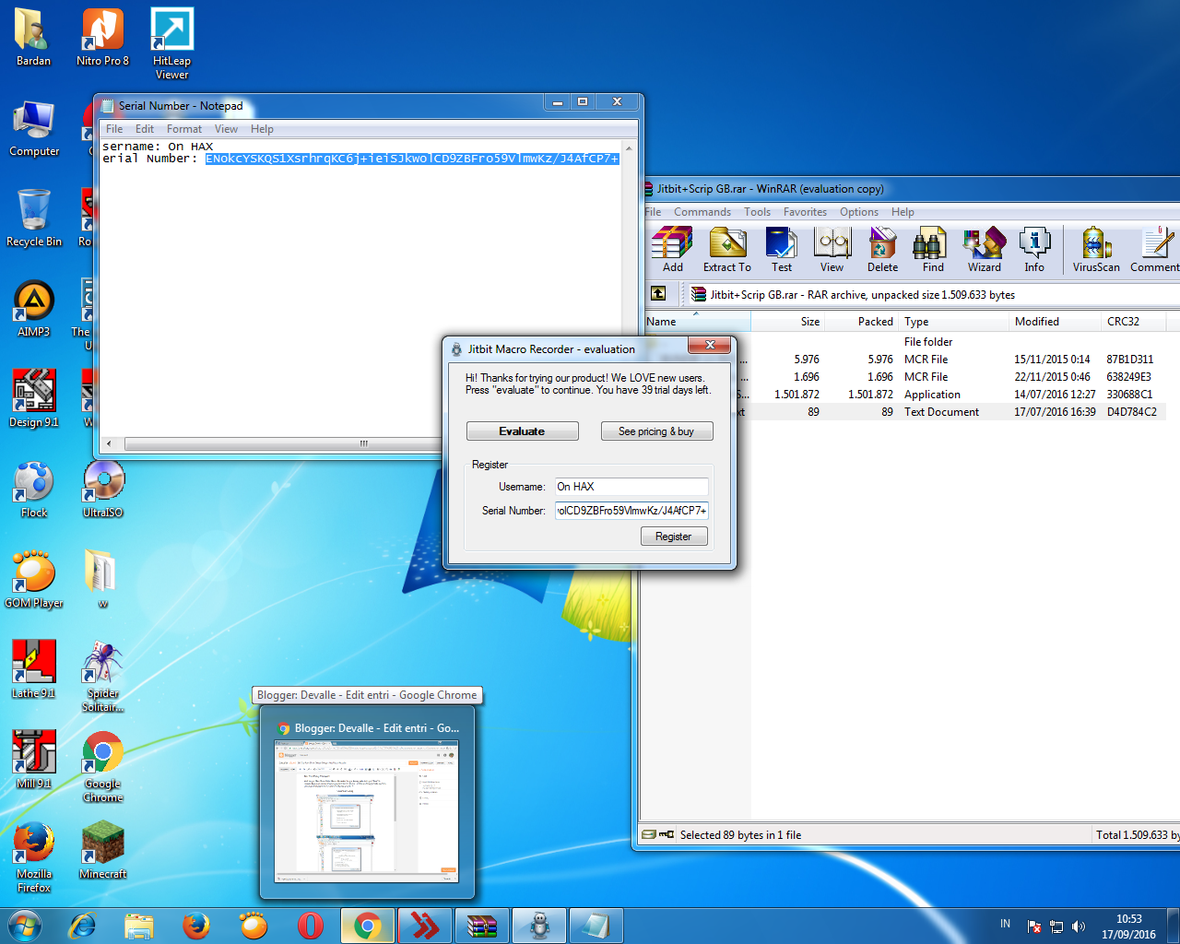Launch the WinRAR Wizard icon

click(984, 249)
